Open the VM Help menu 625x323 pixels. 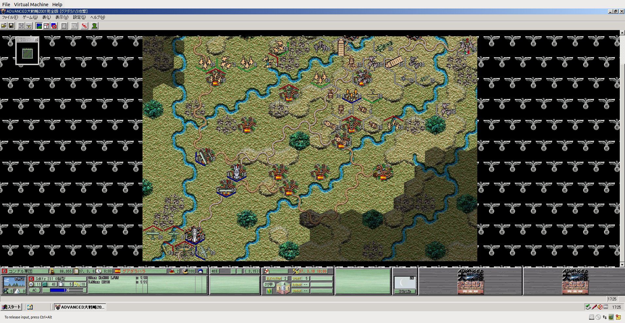coord(57,5)
